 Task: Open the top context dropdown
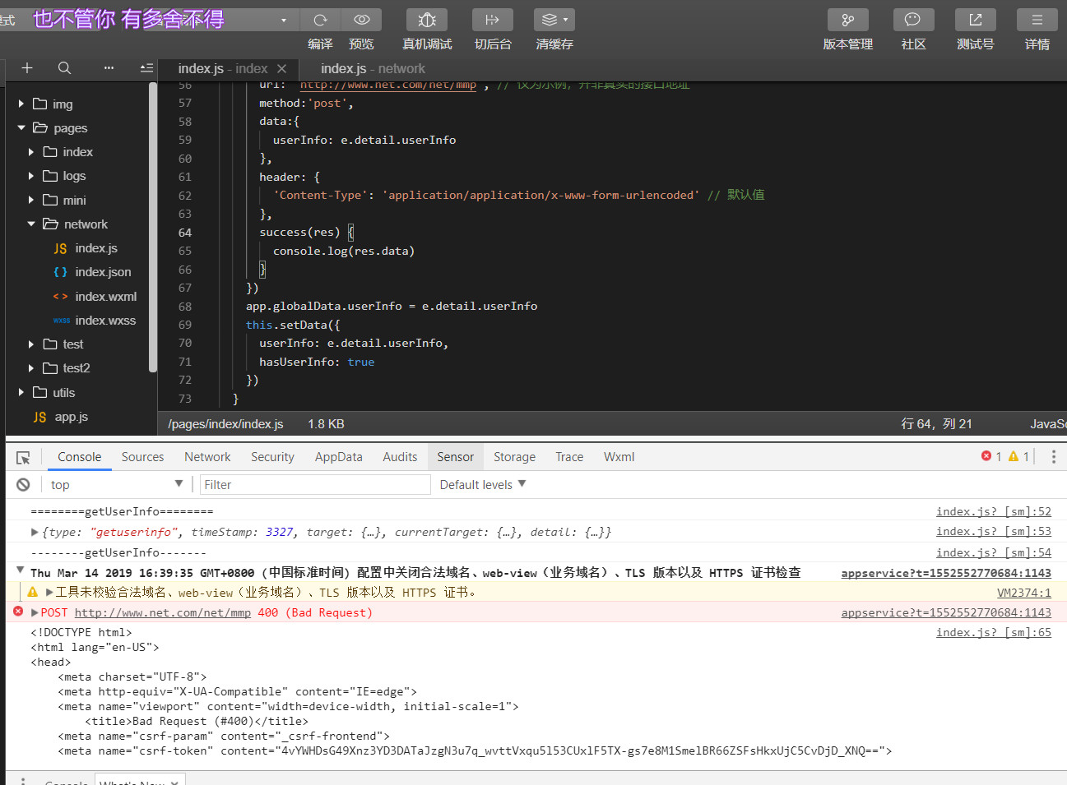(x=116, y=485)
